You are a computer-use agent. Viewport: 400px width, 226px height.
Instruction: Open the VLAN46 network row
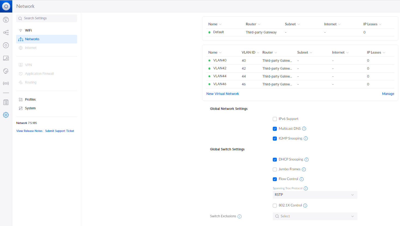300,84
